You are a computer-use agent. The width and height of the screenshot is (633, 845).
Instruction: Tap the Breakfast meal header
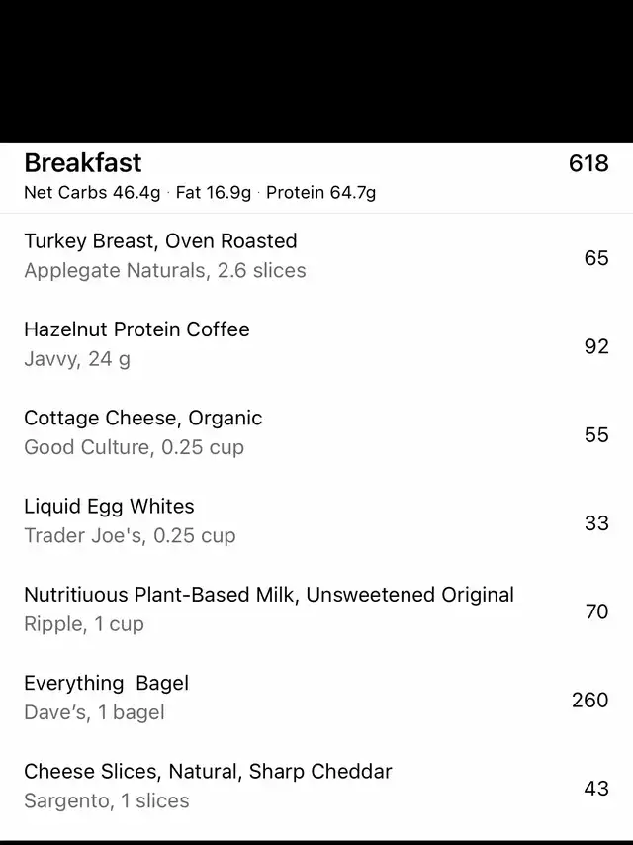tap(83, 163)
